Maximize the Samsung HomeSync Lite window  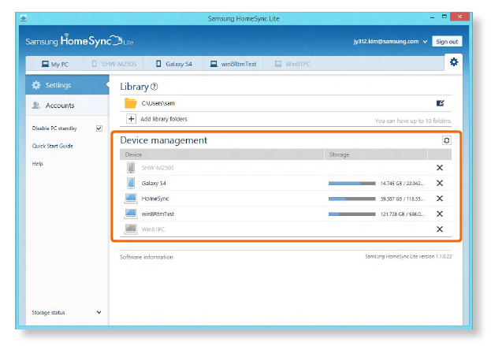coord(444,17)
